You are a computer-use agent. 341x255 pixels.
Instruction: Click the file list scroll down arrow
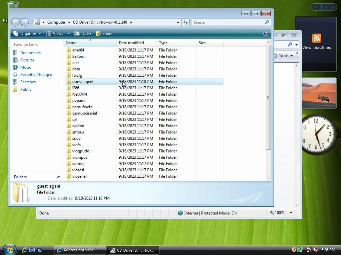coord(269,178)
